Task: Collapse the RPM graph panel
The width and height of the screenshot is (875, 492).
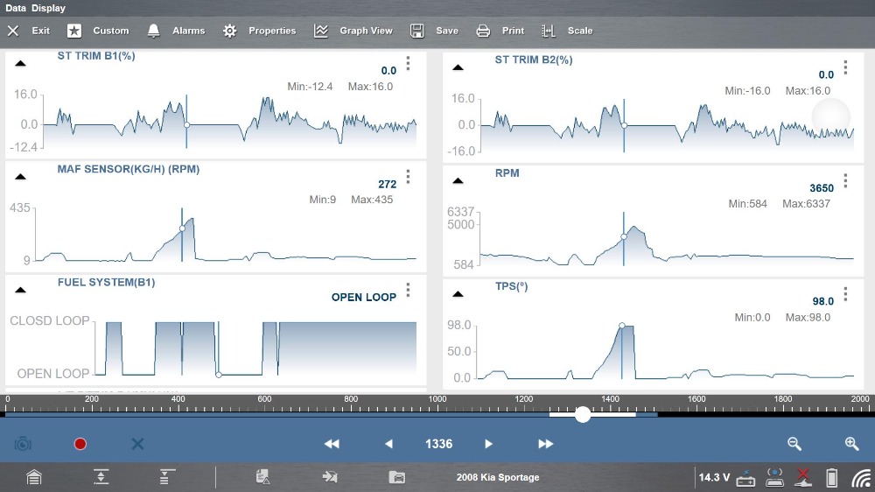Action: (x=457, y=180)
